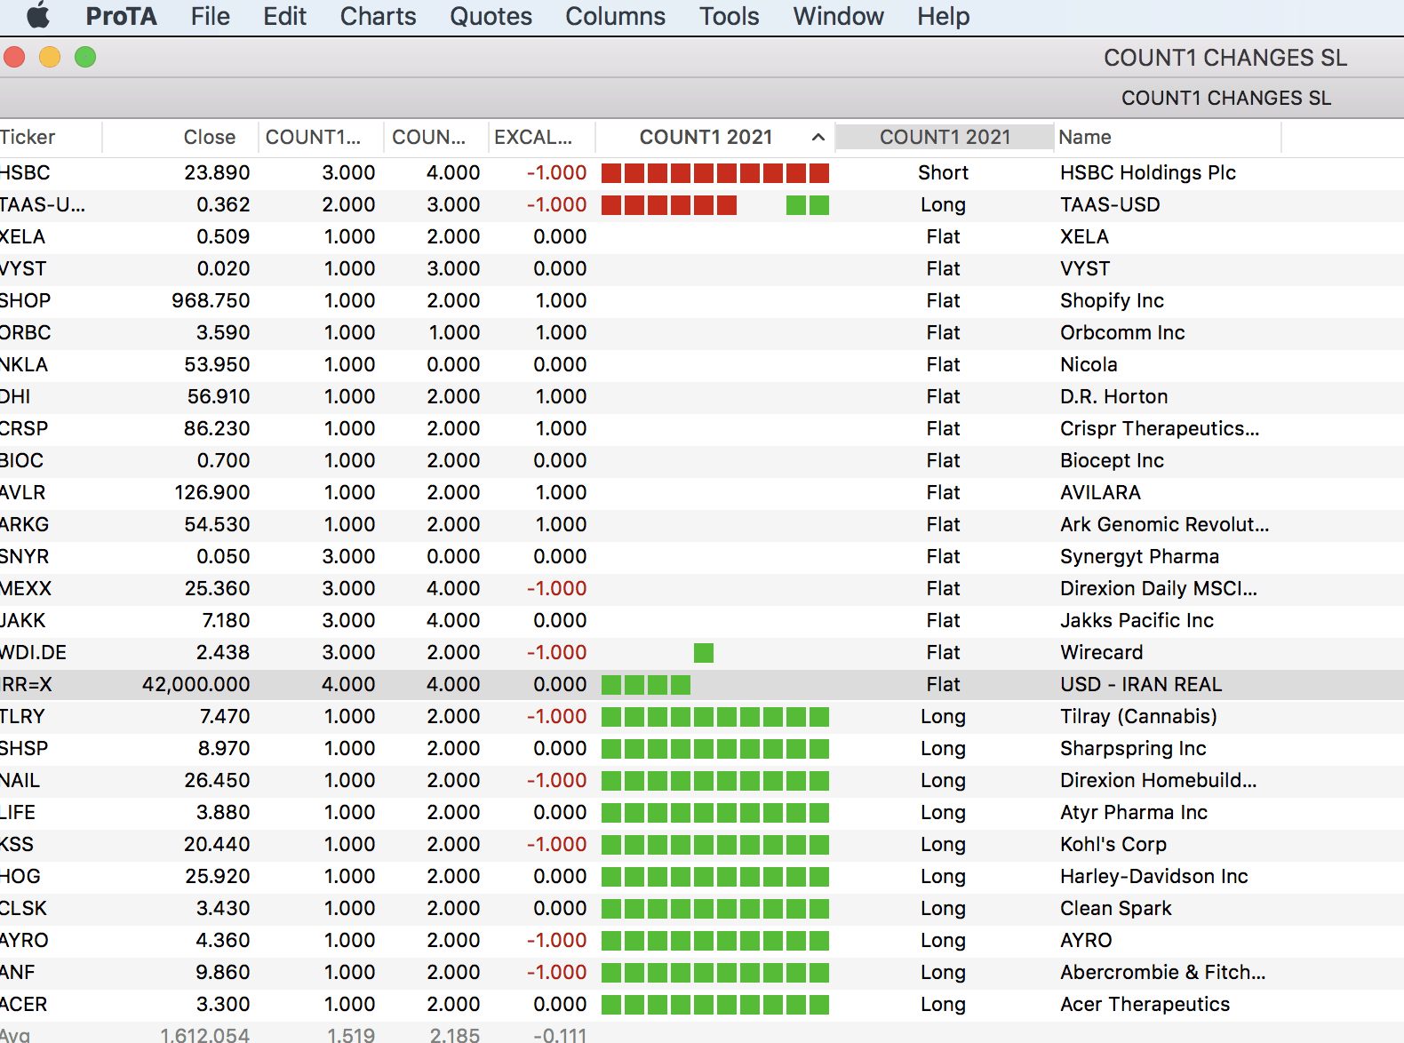Screen dimensions: 1404x1043
Task: Select the Kohl's Corp row
Action: [x=702, y=844]
